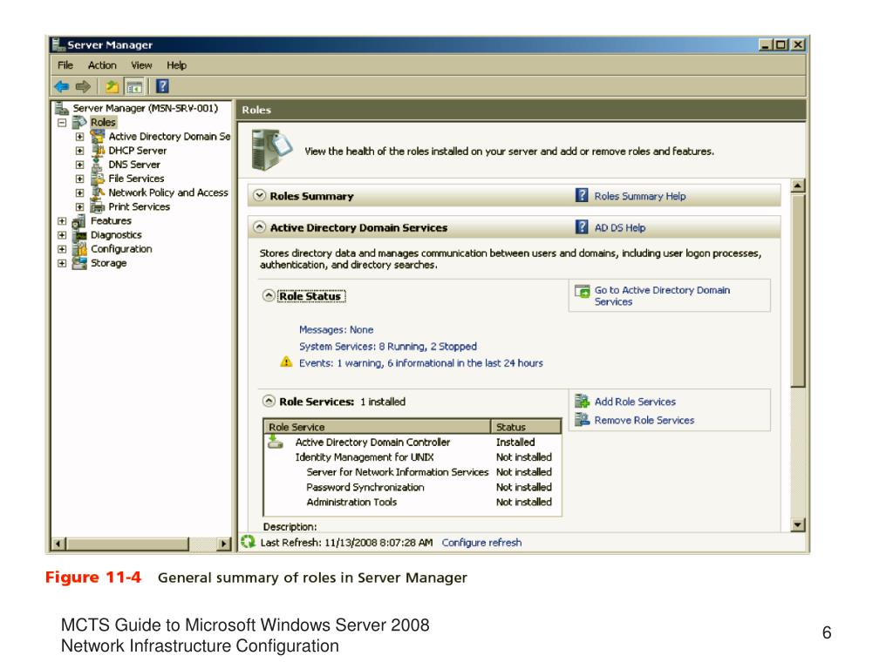893x669 pixels.
Task: Open the File menu
Action: 65,65
